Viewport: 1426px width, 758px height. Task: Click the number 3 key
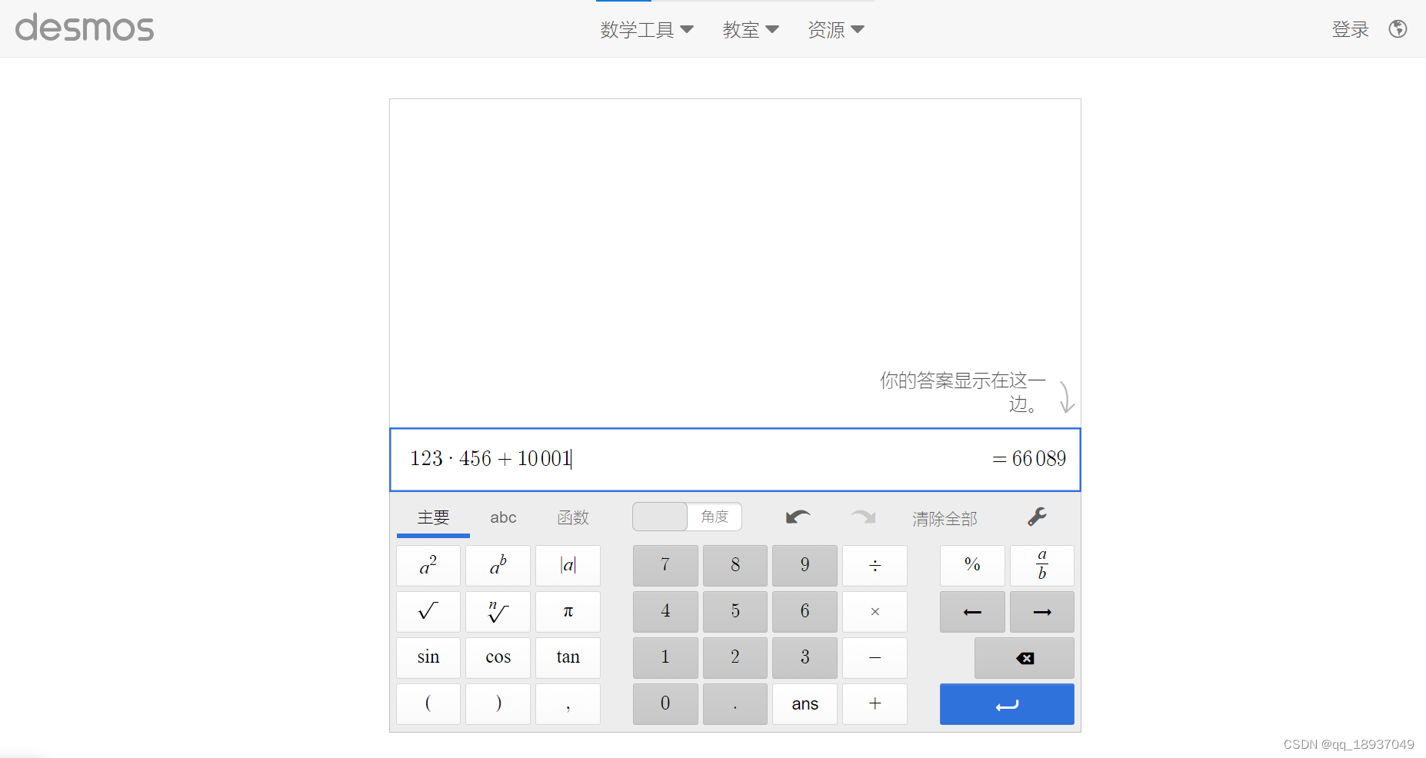point(805,658)
